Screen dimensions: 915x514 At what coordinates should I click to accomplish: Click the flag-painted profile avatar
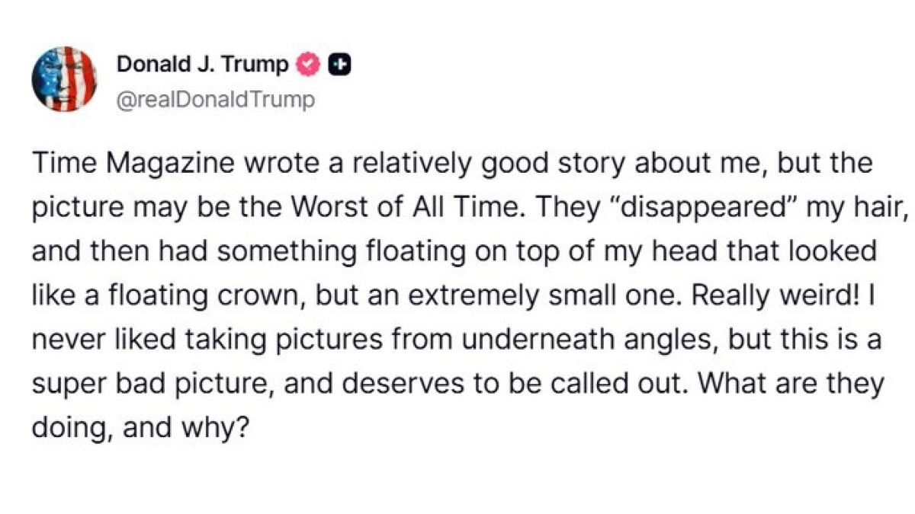point(64,78)
